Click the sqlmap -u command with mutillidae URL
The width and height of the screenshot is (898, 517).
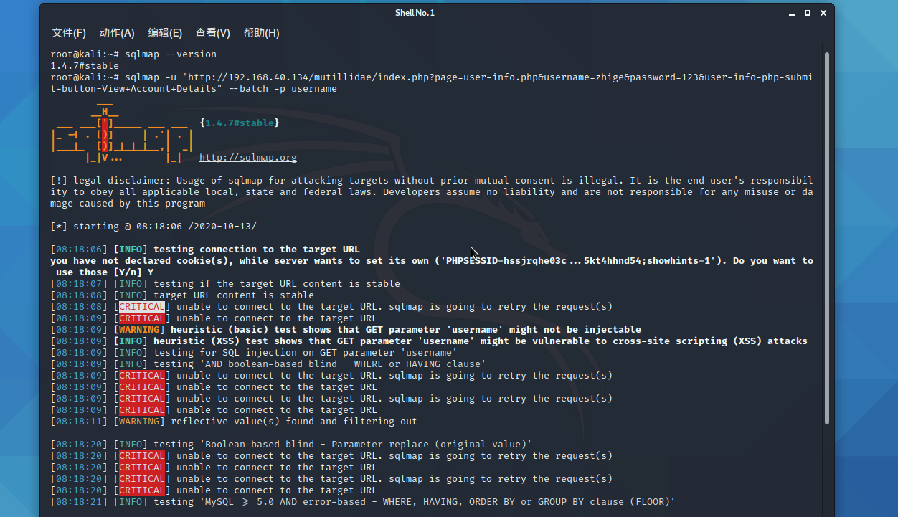click(432, 83)
